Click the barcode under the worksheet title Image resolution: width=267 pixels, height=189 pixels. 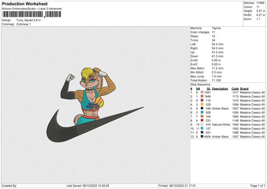point(32,14)
